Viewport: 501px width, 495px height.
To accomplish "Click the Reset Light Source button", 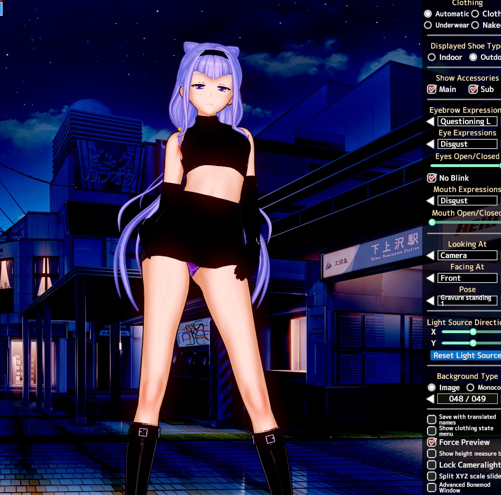I will click(466, 355).
